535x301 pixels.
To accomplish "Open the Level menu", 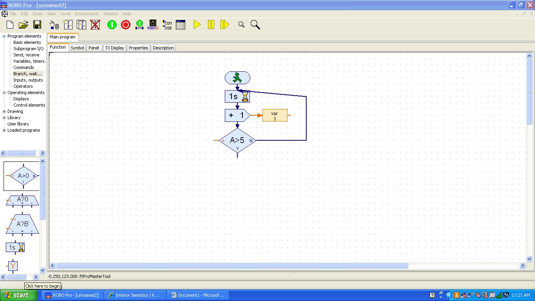I will (65, 14).
